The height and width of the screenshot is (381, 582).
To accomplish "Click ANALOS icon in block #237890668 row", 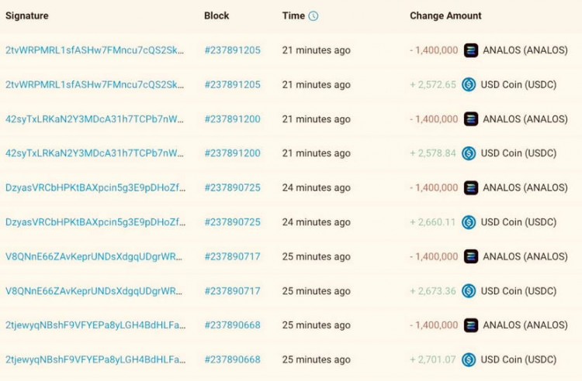I will click(471, 325).
